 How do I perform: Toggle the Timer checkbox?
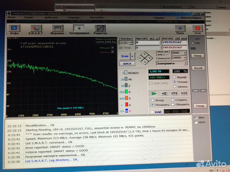tap(120, 48)
